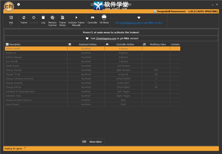Click the heart icon in toolbar
The width and height of the screenshot is (222, 154).
pos(139,17)
